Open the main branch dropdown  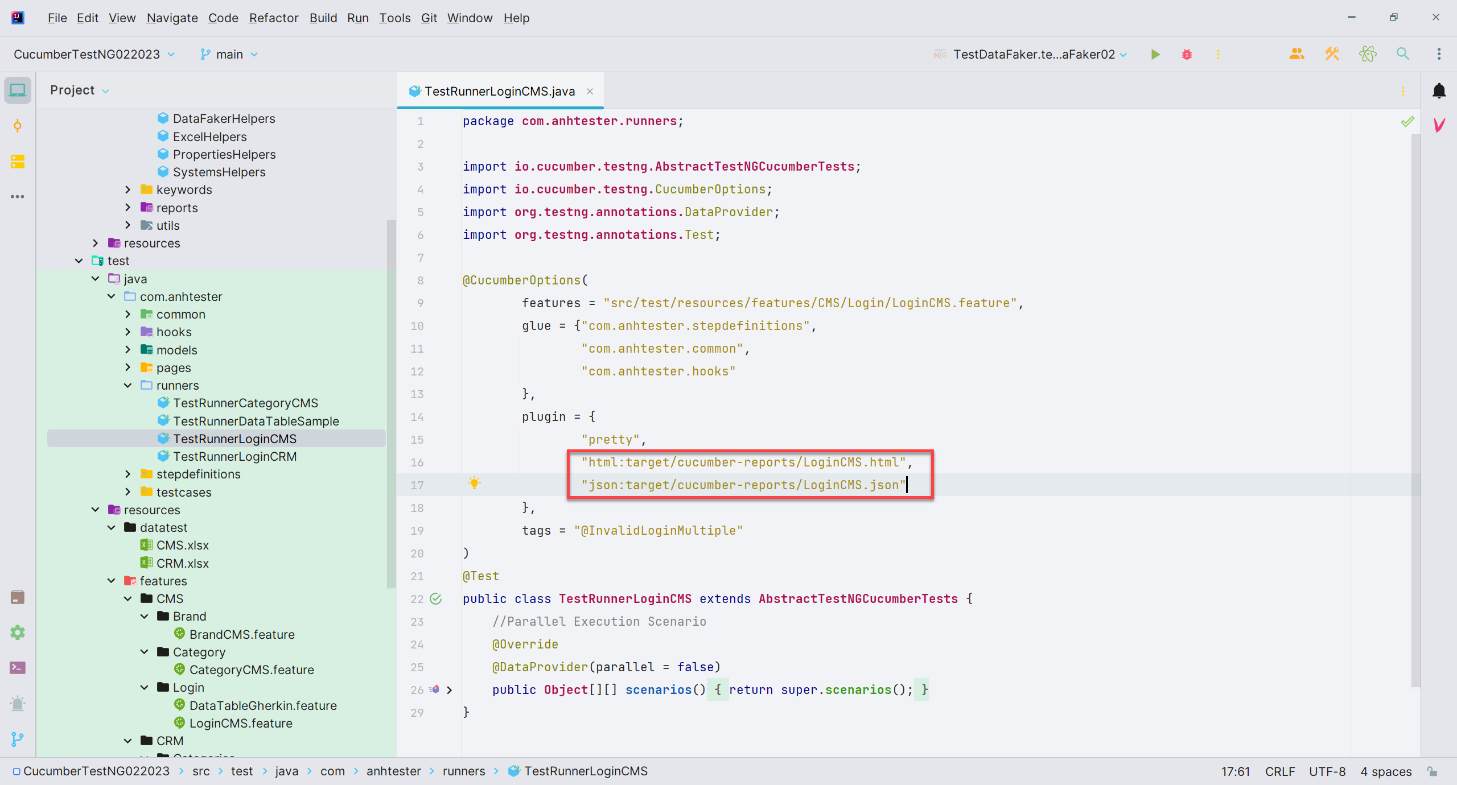coord(229,54)
